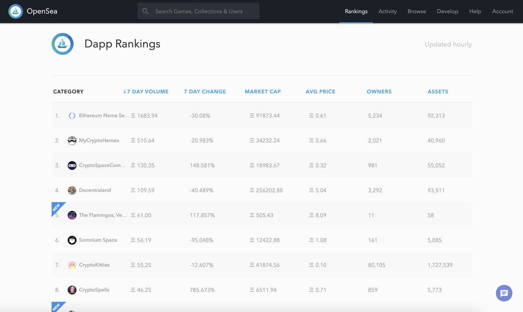Click the 256202.88 market cap value
Viewport: 523px width, 312px height.
266,190
